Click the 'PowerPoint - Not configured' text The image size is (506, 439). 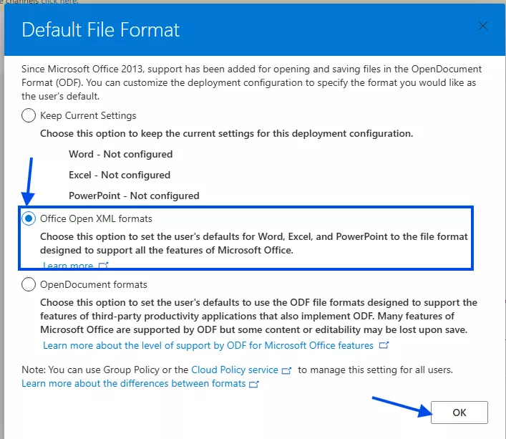click(134, 196)
